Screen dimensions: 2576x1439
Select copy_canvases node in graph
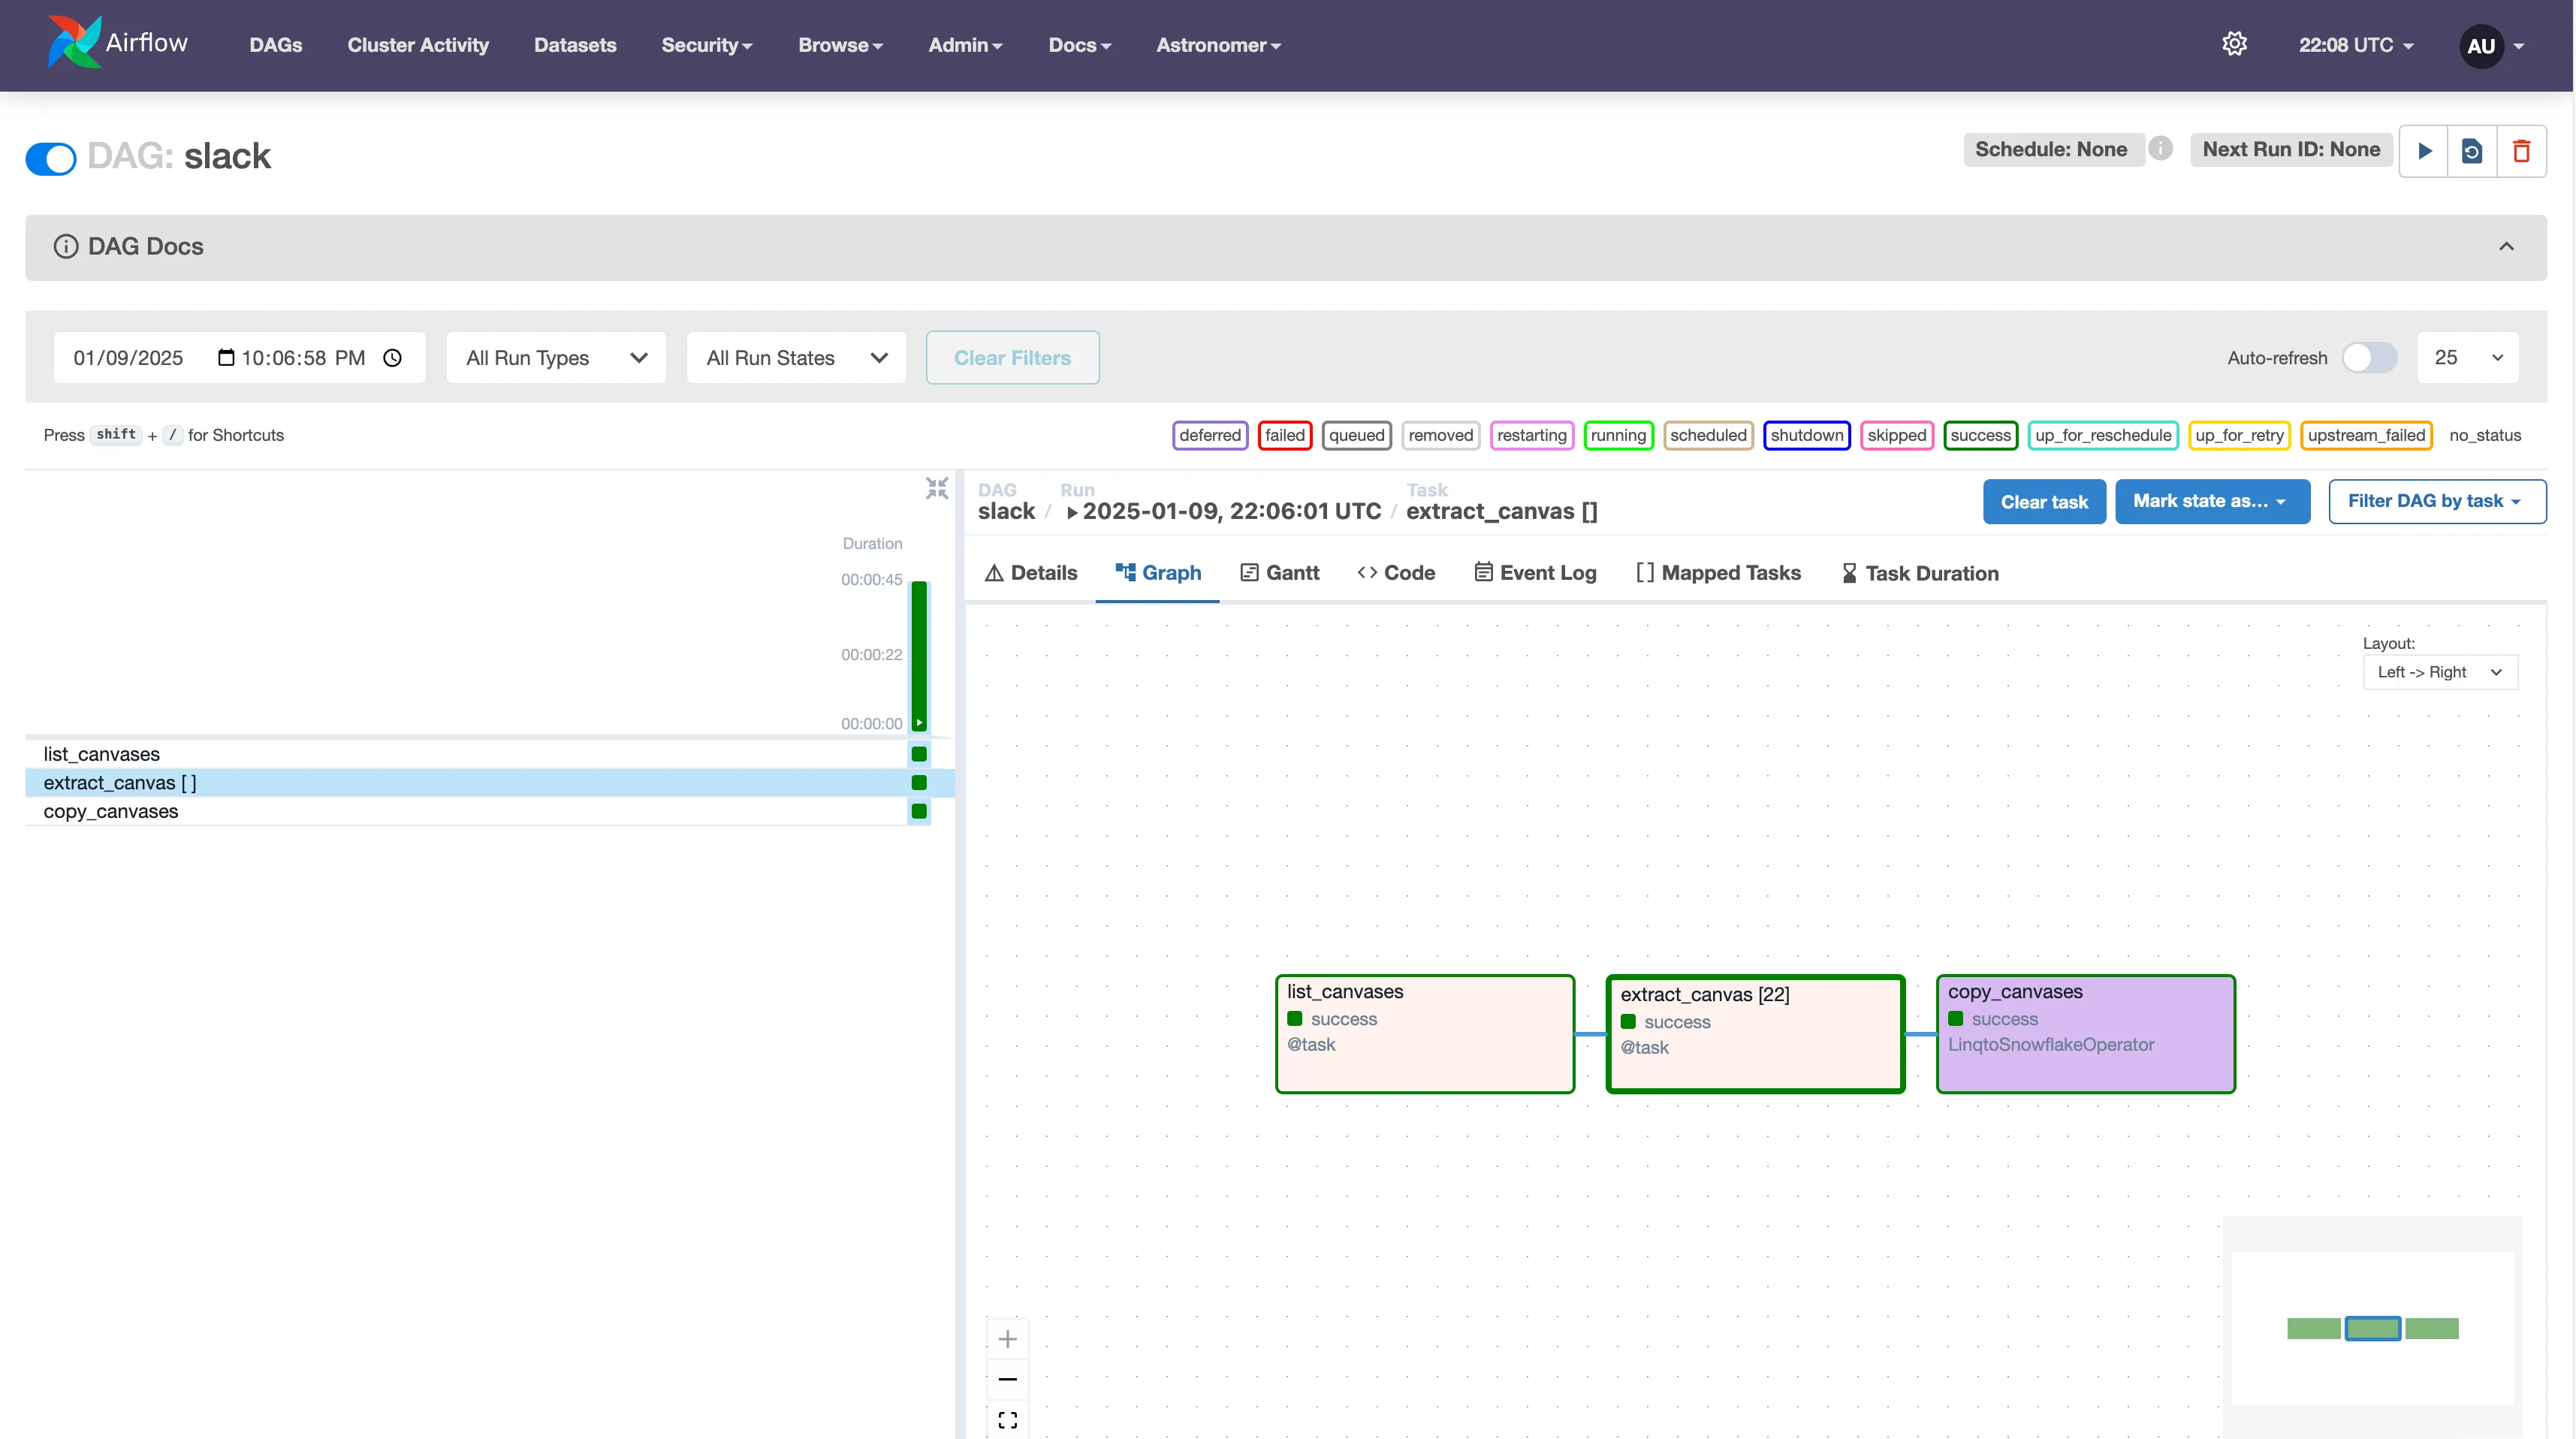(2085, 1034)
